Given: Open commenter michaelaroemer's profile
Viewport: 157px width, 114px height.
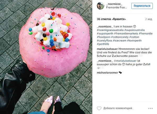Looking at the screenshot, I should click(x=107, y=73).
